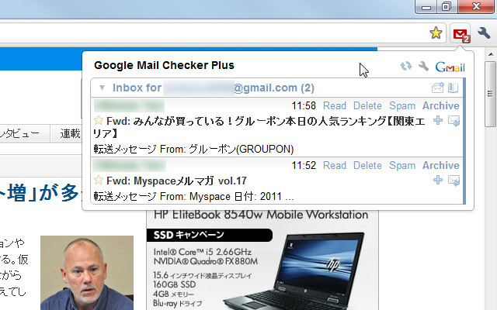Click the 転送メッセージ From: Myspace preview text
This screenshot has height=310, width=497.
pos(193,196)
